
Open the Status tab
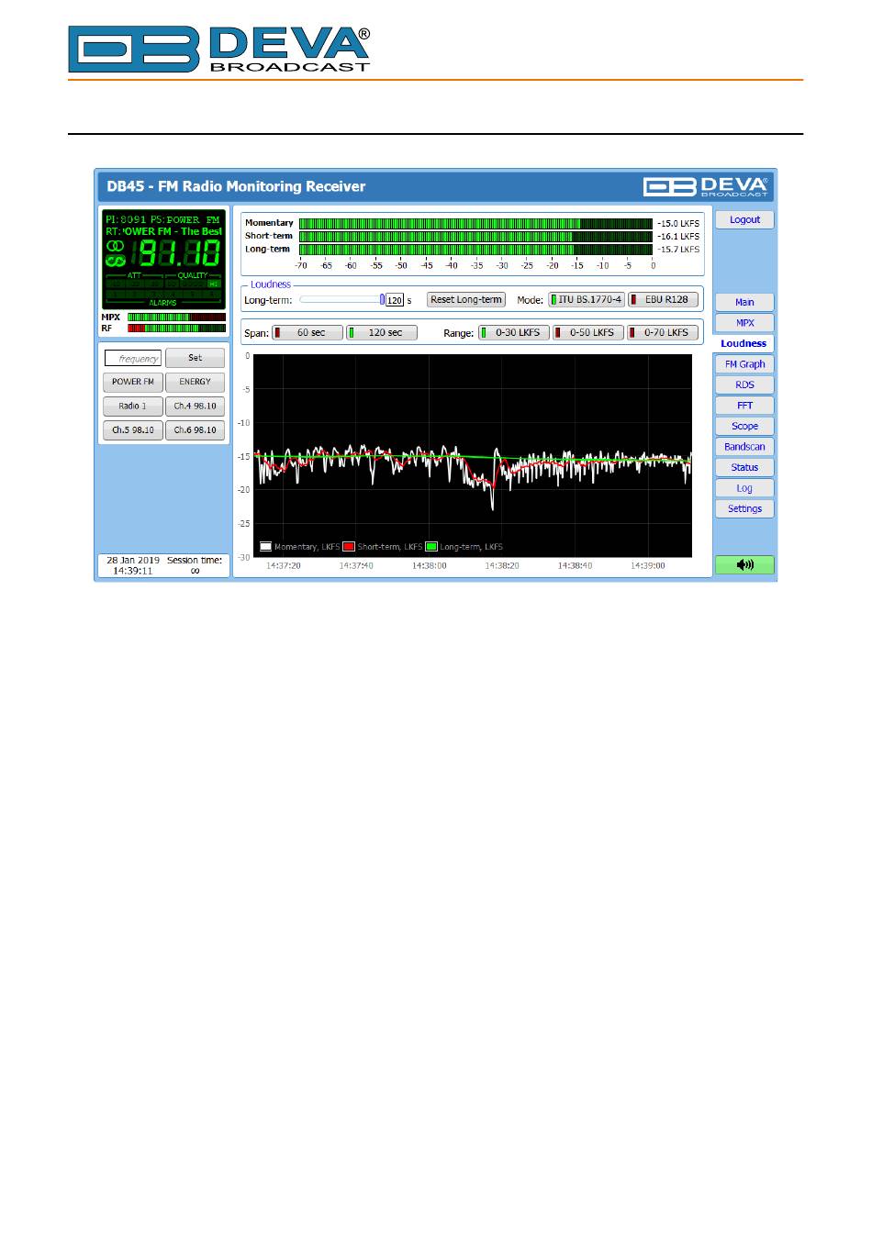tap(744, 468)
